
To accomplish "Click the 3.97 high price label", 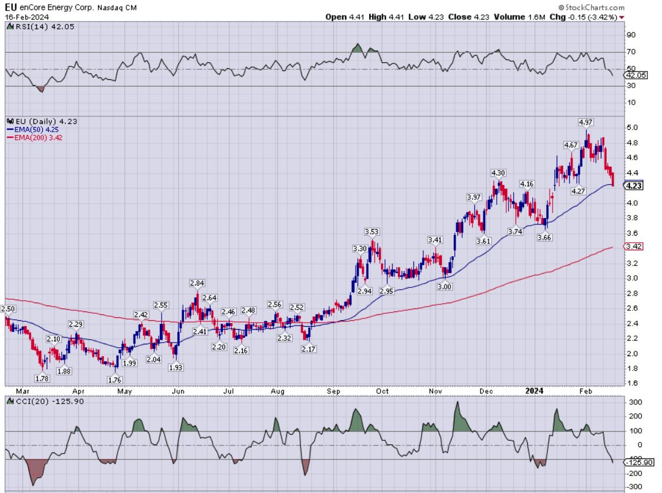I will 474,197.
